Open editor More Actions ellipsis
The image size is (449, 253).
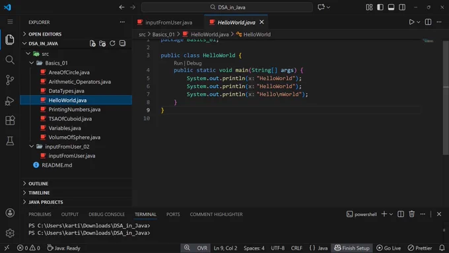[439, 22]
